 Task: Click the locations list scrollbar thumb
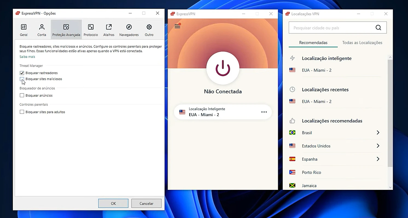click(x=390, y=113)
